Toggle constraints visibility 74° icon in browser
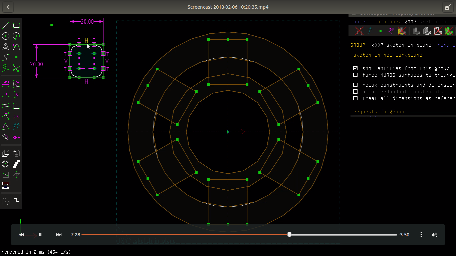The image size is (456, 256). tap(392, 31)
